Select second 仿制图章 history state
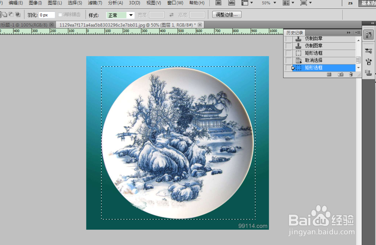Screen dimensions: 376x245 point(324,46)
